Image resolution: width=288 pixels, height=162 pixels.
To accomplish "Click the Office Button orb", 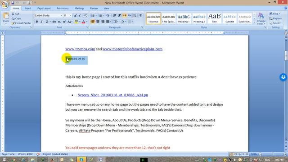I will 5,4.
